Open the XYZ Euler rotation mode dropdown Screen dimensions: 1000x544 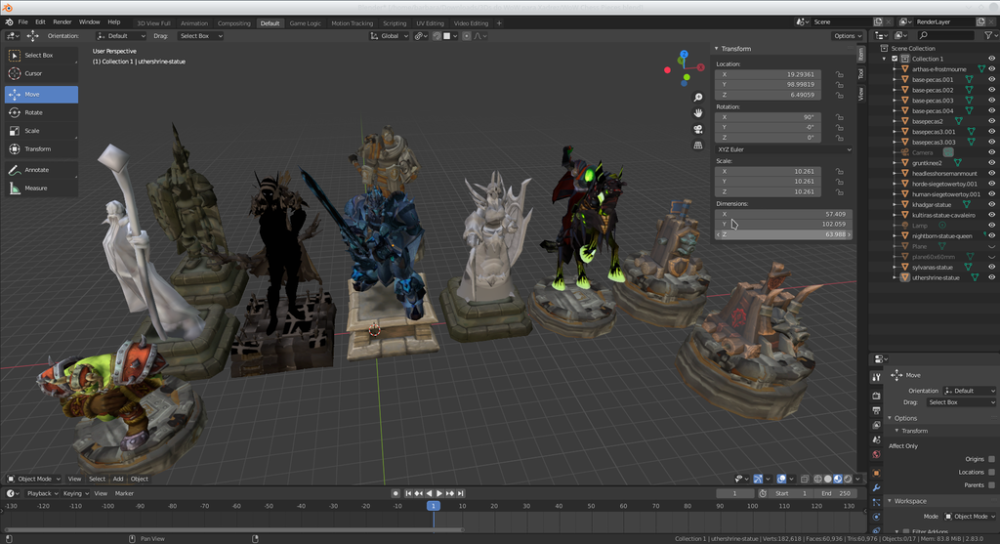(x=783, y=149)
